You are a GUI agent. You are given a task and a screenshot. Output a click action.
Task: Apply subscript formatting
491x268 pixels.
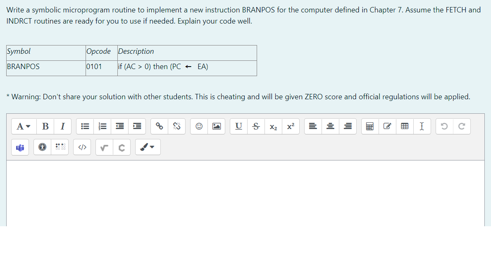[273, 127]
